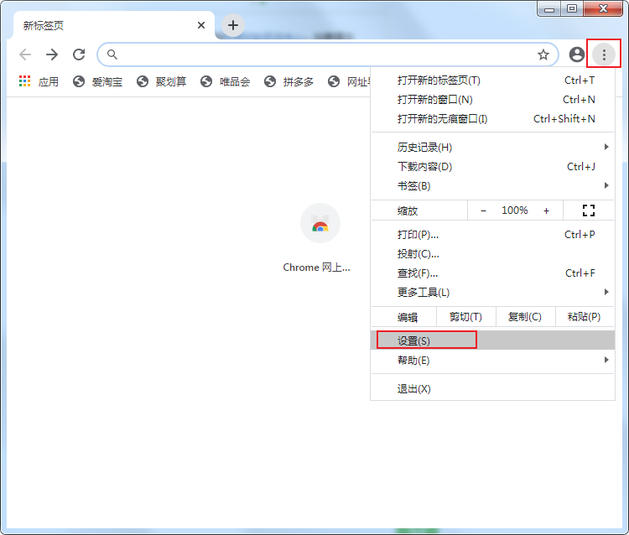Click the address bar input field
This screenshot has width=629, height=535.
coord(328,55)
